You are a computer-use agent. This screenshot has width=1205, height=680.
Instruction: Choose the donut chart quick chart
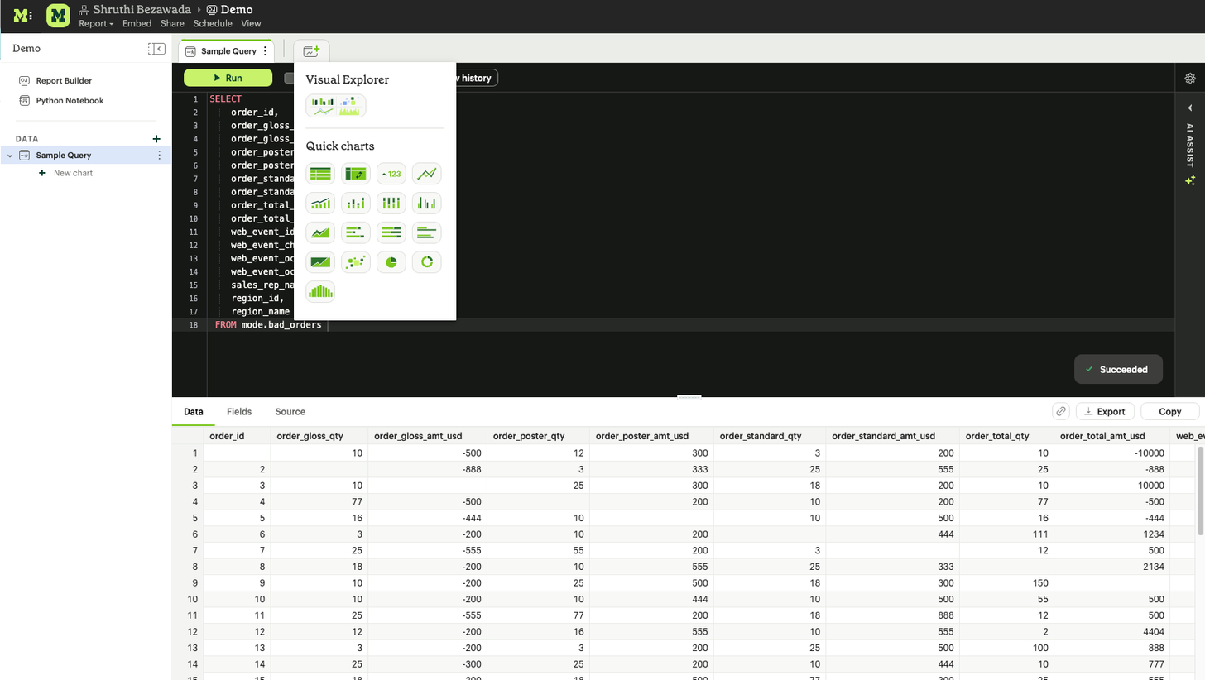[x=426, y=262]
